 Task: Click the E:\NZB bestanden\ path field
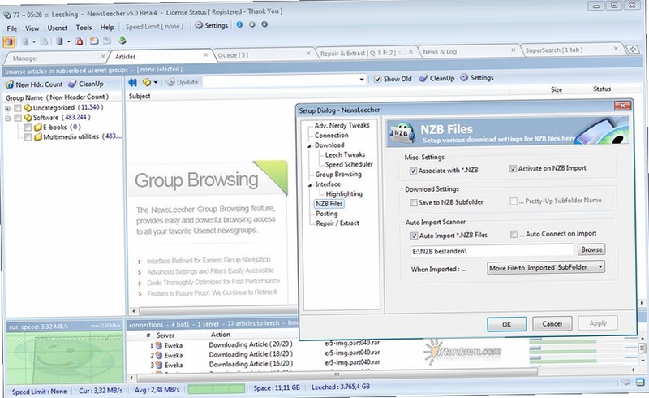point(492,251)
